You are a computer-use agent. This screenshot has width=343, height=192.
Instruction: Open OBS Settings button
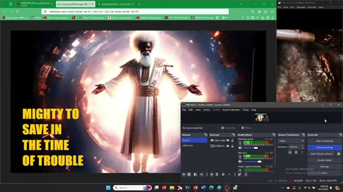[325, 167]
